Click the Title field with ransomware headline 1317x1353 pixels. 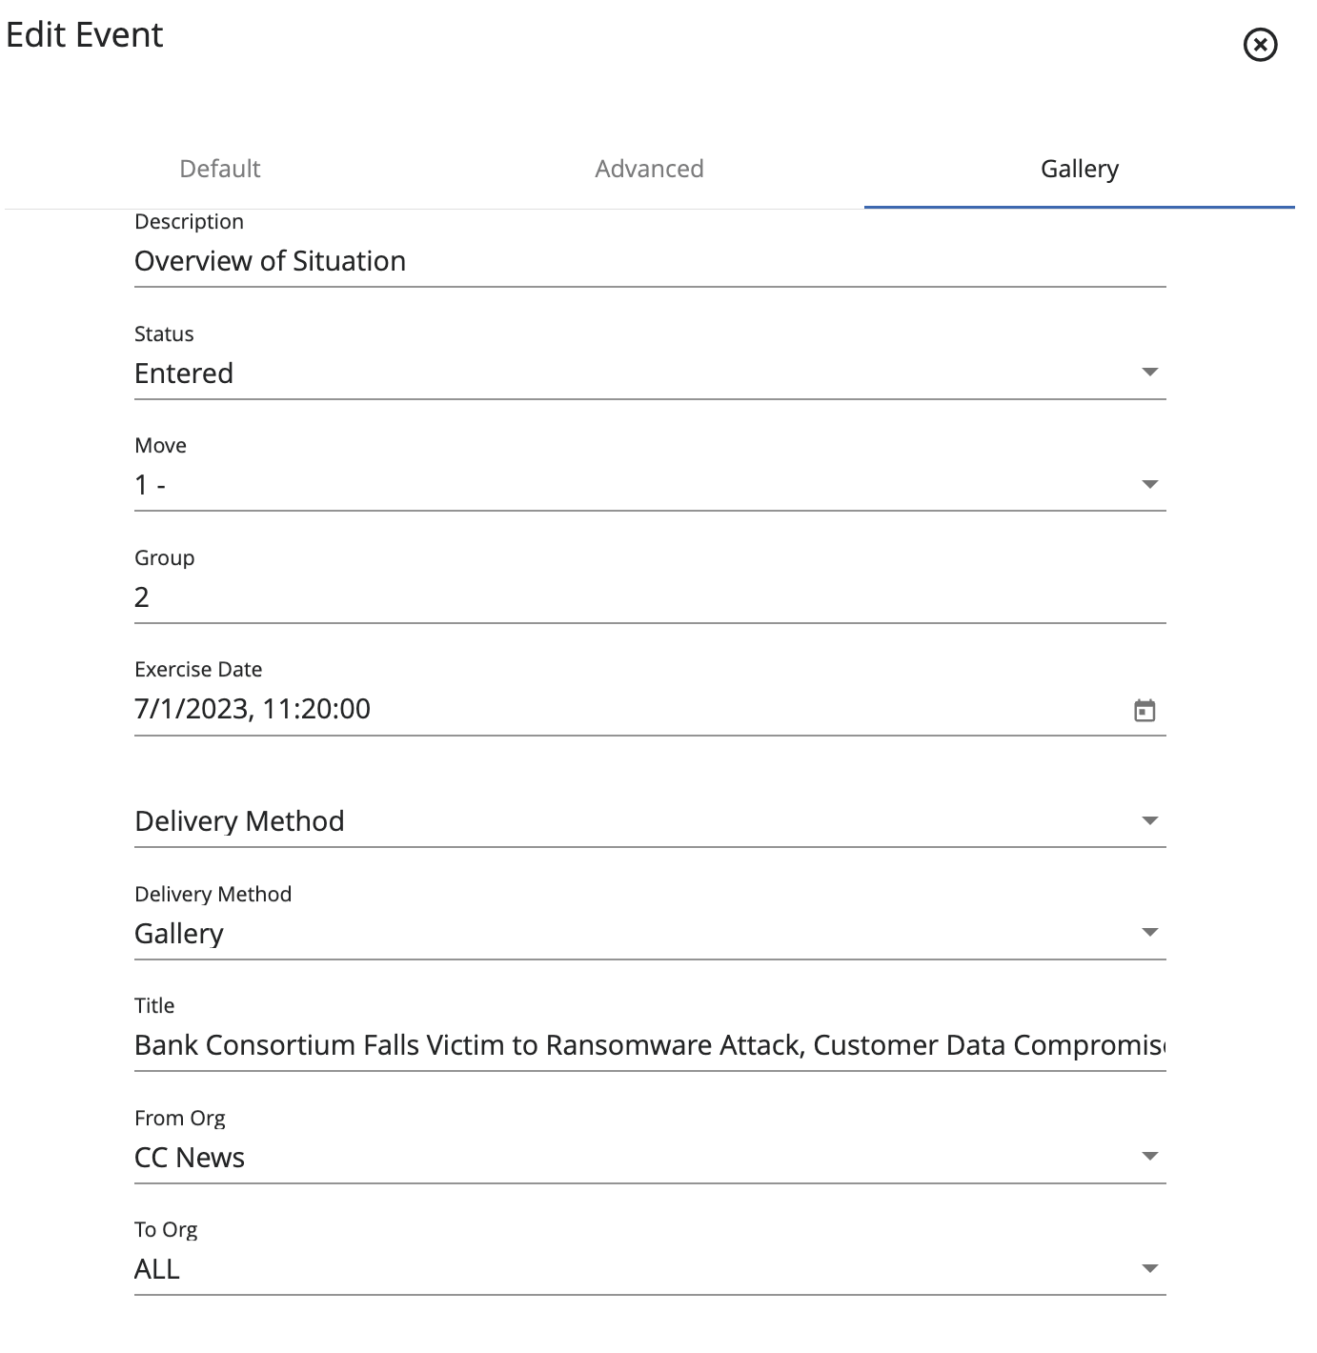(x=648, y=1045)
